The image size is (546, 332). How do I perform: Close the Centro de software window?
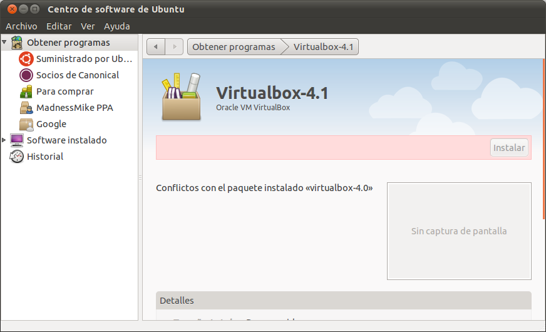pyautogui.click(x=12, y=9)
